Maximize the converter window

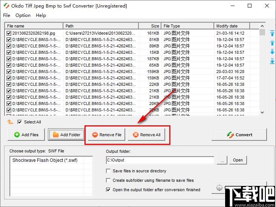[x=250, y=6]
